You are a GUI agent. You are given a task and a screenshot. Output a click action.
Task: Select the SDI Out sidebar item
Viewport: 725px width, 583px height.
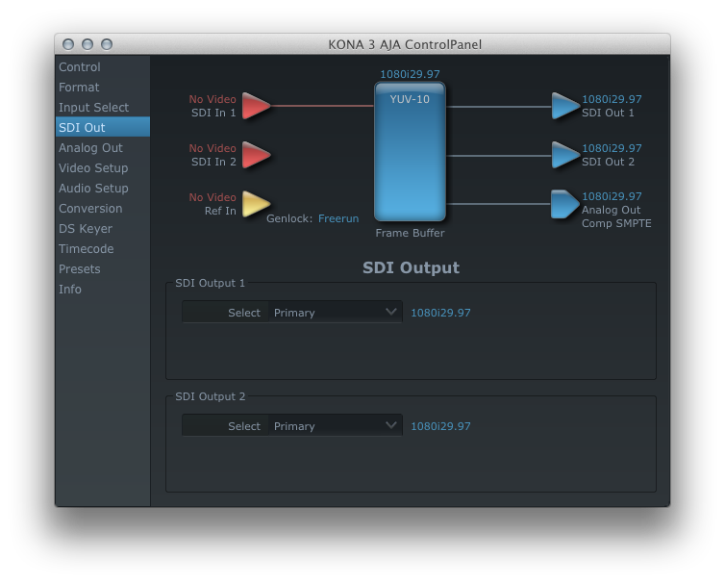(x=103, y=127)
